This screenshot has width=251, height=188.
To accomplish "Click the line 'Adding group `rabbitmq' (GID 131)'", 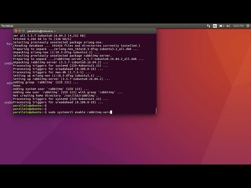I will click(45, 82).
